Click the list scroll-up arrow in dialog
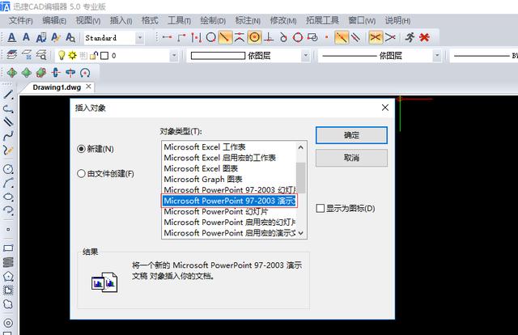 tap(300, 147)
